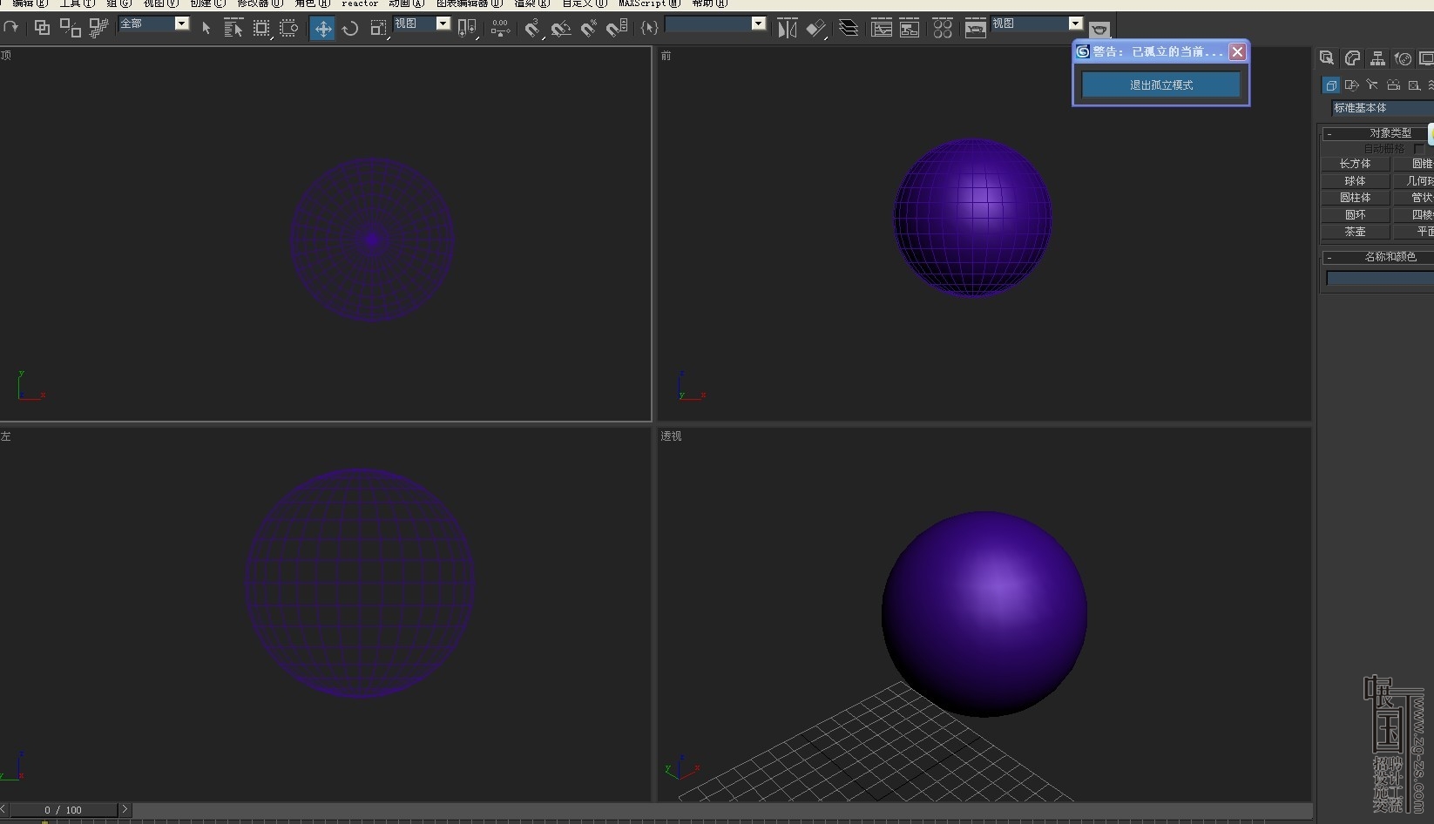Select the Geometry category icon
Screen dimensions: 1434x824
[1330, 84]
